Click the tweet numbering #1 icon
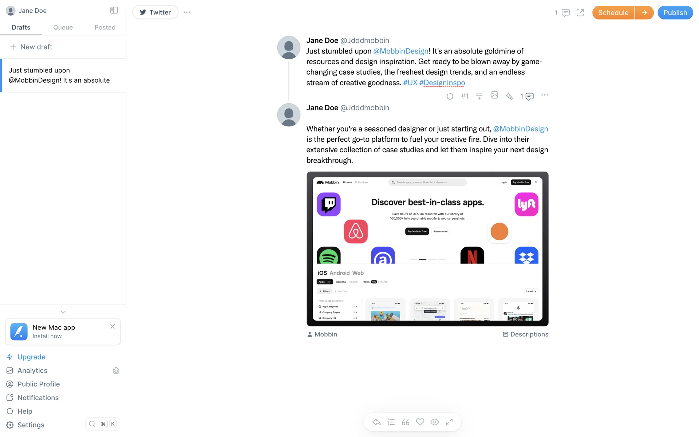Viewport: 699px width, 437px height. click(x=465, y=96)
